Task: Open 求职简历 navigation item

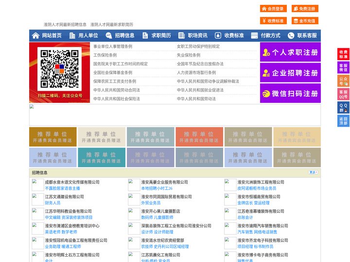Action: [x=161, y=35]
